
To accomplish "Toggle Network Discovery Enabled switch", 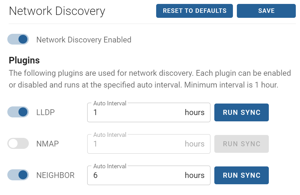I will click(18, 39).
